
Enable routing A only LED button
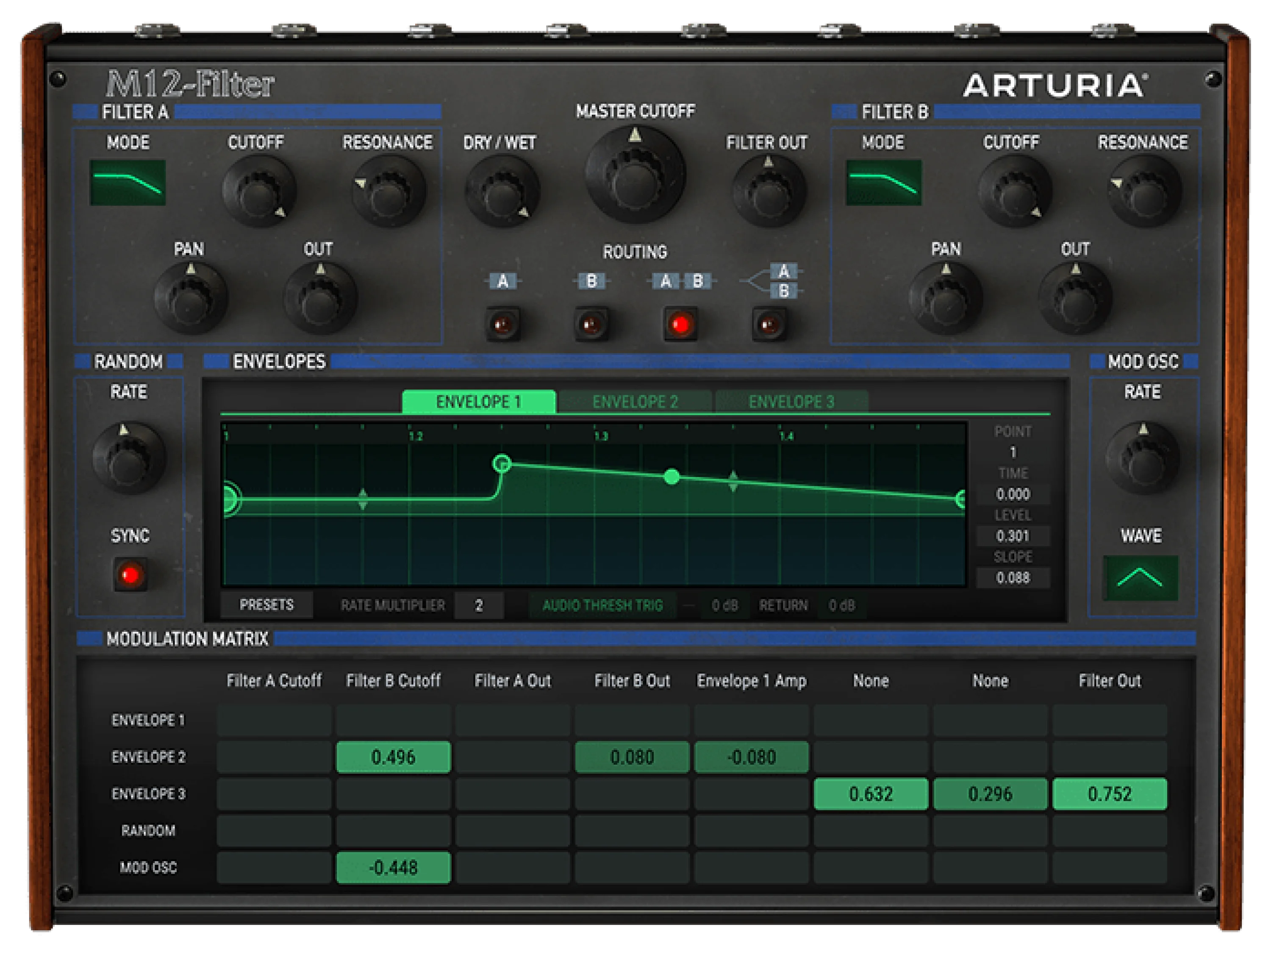pyautogui.click(x=503, y=324)
